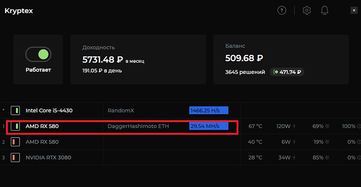Toggle the Intel Core i5-4430 device switch

pyautogui.click(x=15, y=111)
